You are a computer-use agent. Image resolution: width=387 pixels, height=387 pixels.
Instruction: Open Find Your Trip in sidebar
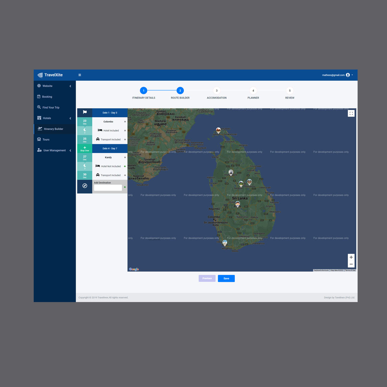point(51,107)
